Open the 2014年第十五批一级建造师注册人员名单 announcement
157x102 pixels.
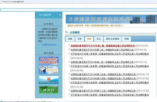103,74
